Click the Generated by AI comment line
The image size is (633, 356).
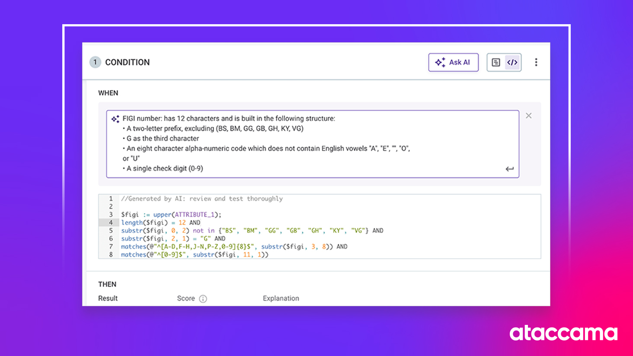pyautogui.click(x=201, y=199)
